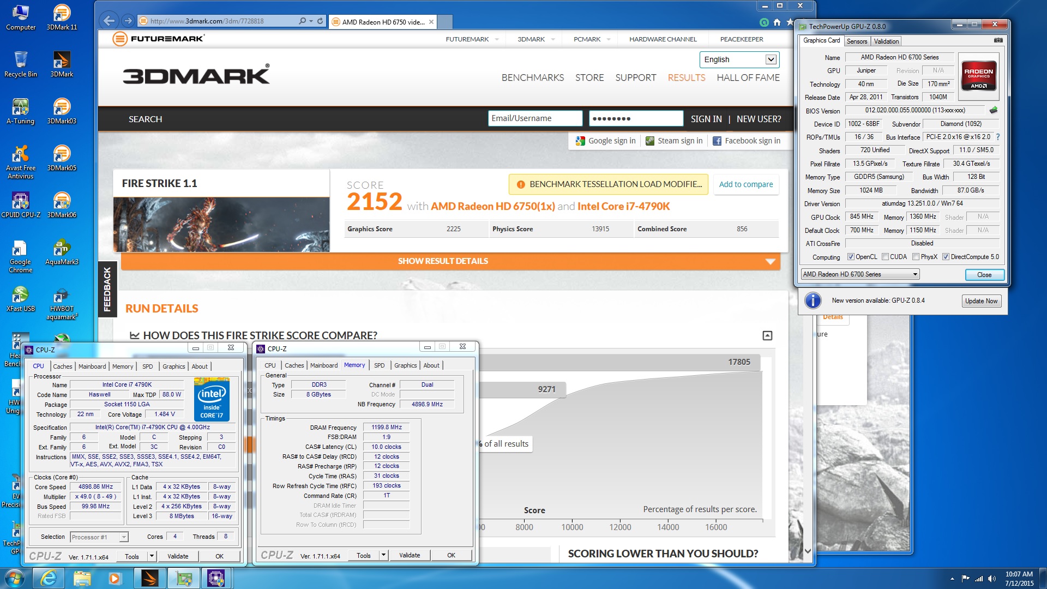This screenshot has width=1047, height=589.
Task: Open the 3DMark06 desktop shortcut
Action: coord(62,205)
